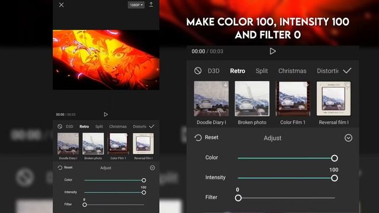Screen dimensions: 379x213
Task: Tap Reset in the enlarged Adjust panel
Action: point(206,137)
